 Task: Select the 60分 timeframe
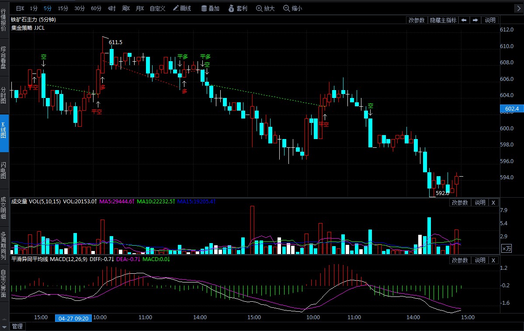click(96, 8)
